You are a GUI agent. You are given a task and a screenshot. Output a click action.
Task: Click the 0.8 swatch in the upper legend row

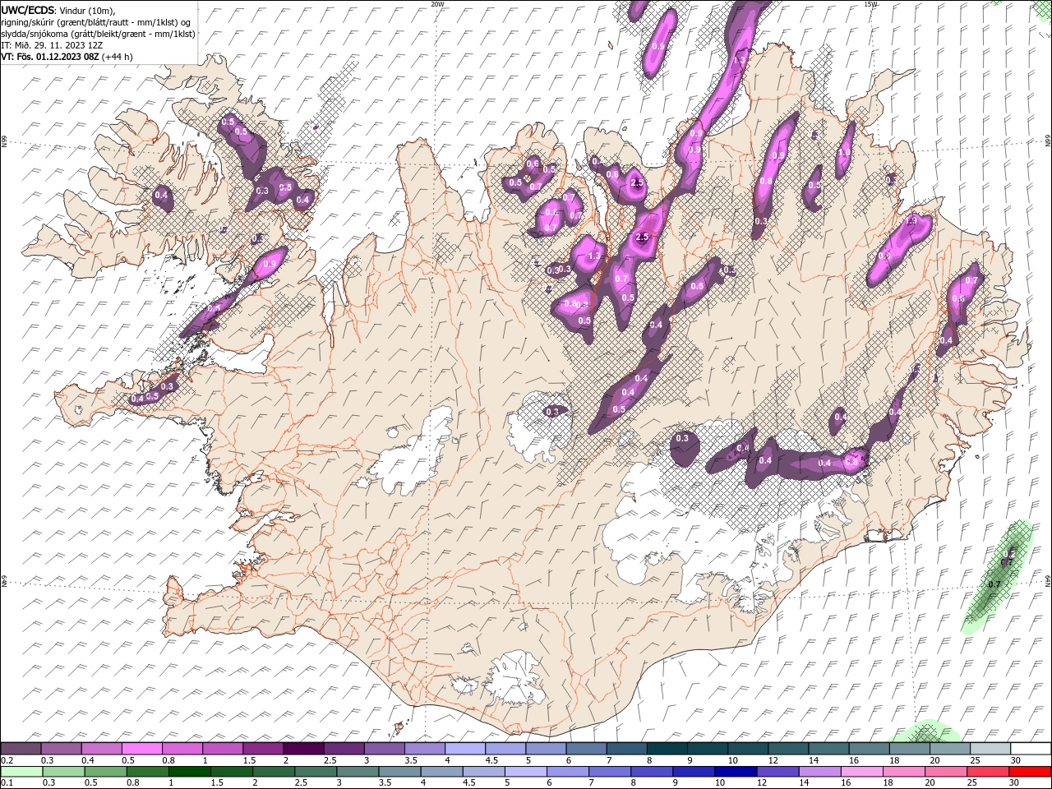182,749
